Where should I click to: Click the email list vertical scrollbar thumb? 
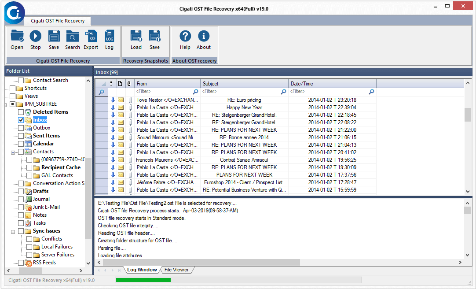[468, 115]
